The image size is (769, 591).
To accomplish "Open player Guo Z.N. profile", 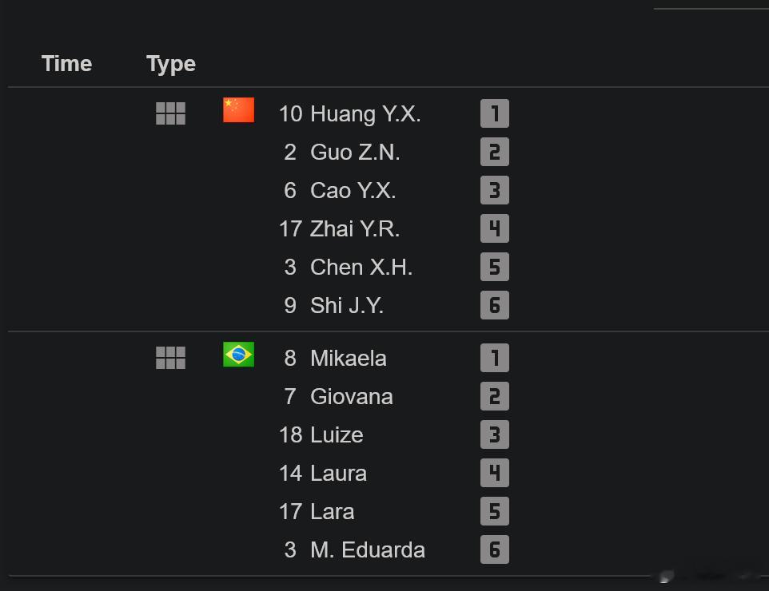I will tap(355, 152).
